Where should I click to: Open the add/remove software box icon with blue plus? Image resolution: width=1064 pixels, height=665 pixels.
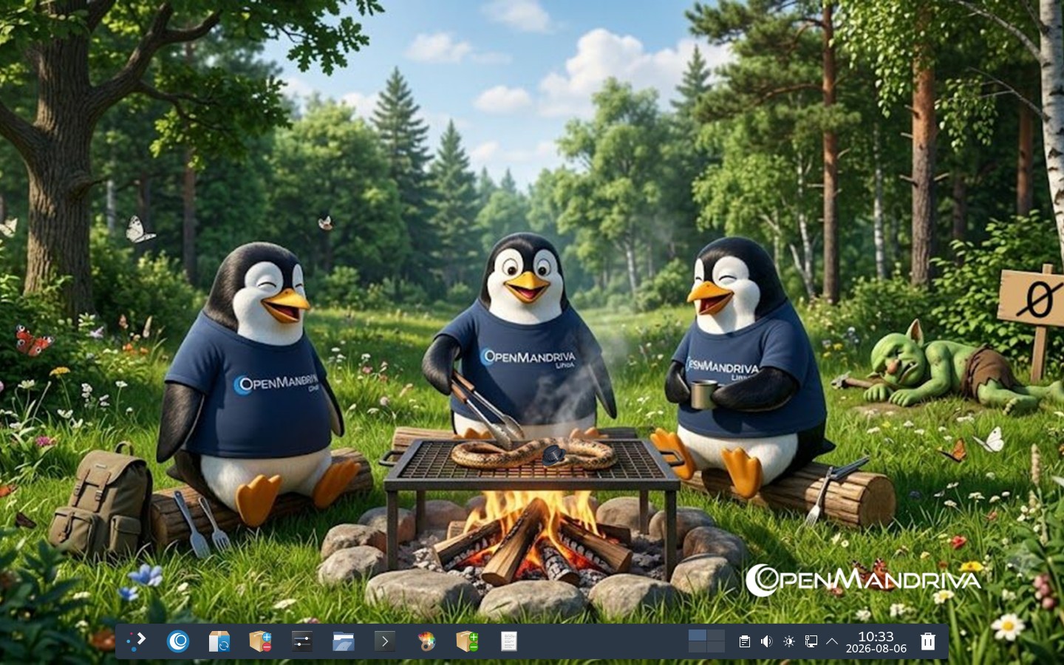261,641
